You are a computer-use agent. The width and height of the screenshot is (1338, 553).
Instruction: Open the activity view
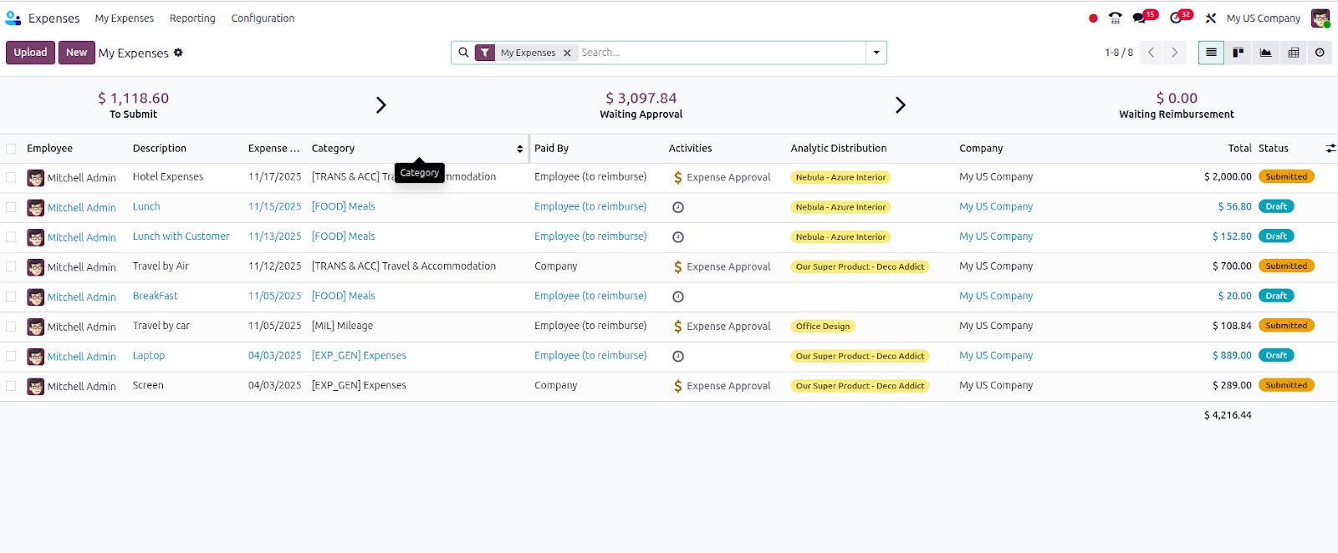tap(1320, 53)
